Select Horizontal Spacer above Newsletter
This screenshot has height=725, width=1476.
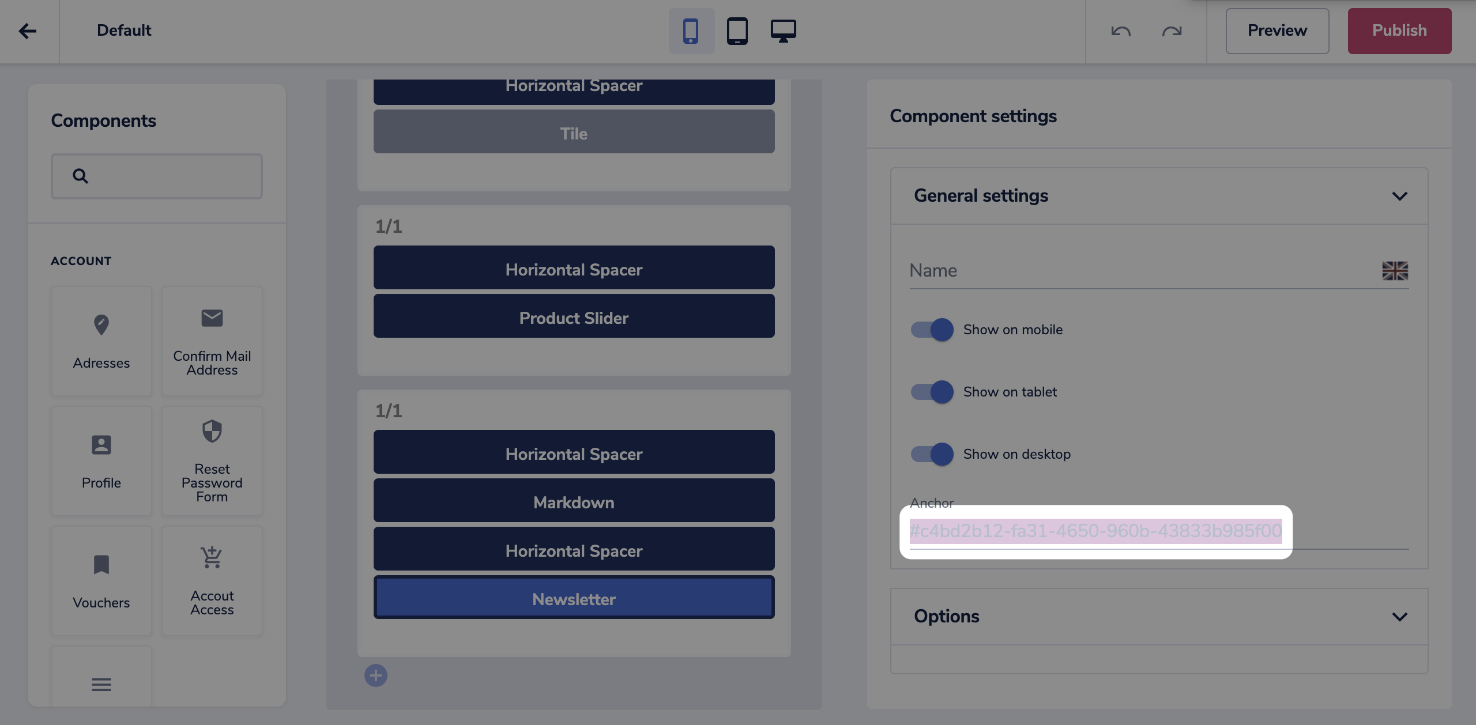click(x=574, y=549)
